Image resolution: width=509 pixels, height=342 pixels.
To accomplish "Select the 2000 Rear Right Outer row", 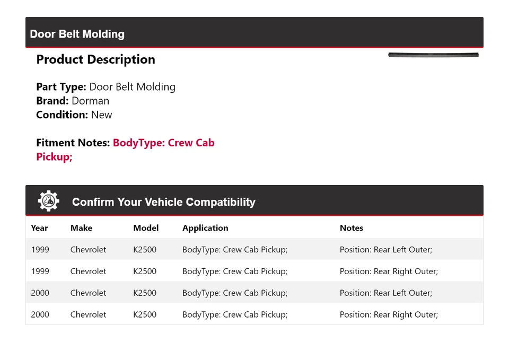I will pos(254,314).
